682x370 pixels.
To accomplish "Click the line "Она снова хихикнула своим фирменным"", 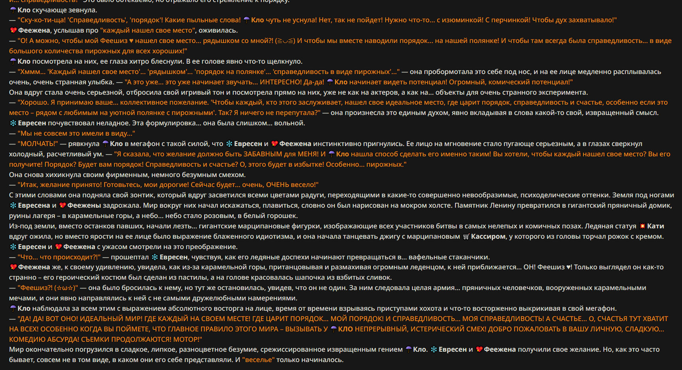I will click(127, 175).
